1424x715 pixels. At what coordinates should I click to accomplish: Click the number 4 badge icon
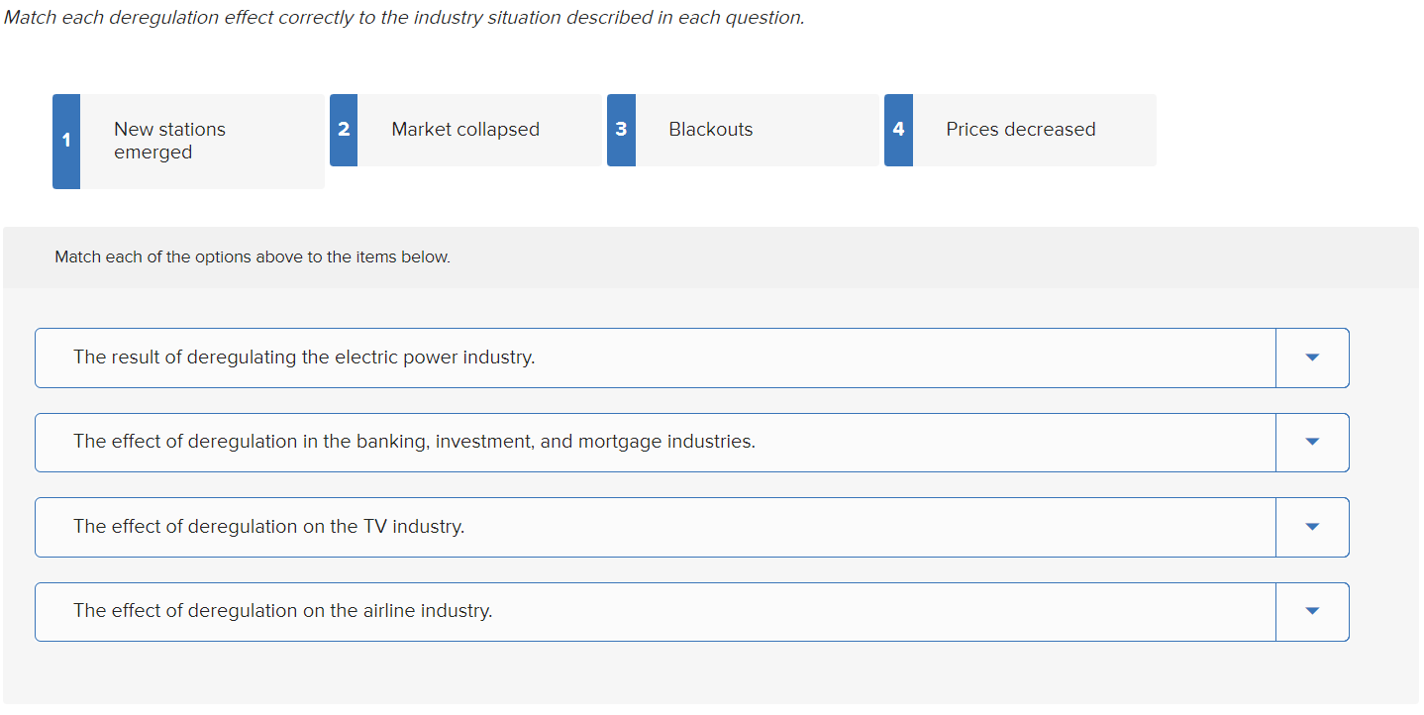coord(898,129)
